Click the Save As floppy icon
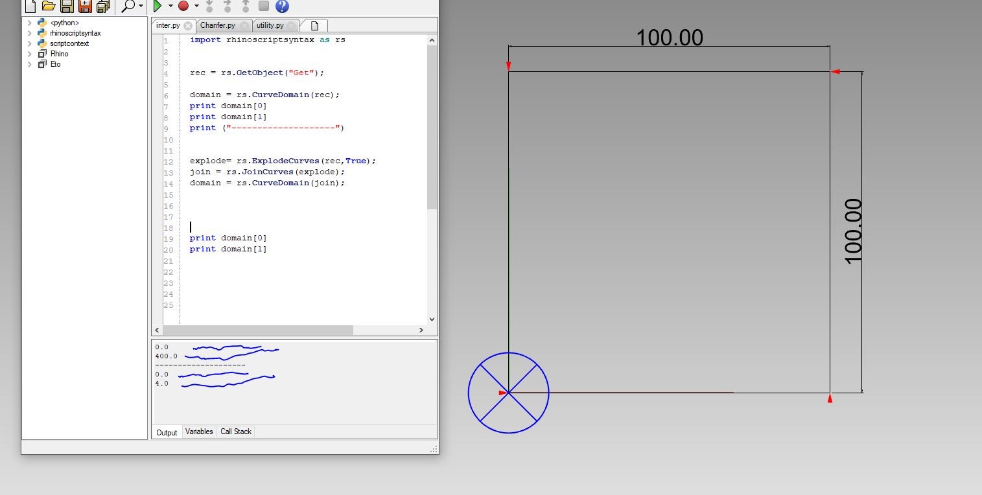The image size is (982, 495). coord(84,6)
